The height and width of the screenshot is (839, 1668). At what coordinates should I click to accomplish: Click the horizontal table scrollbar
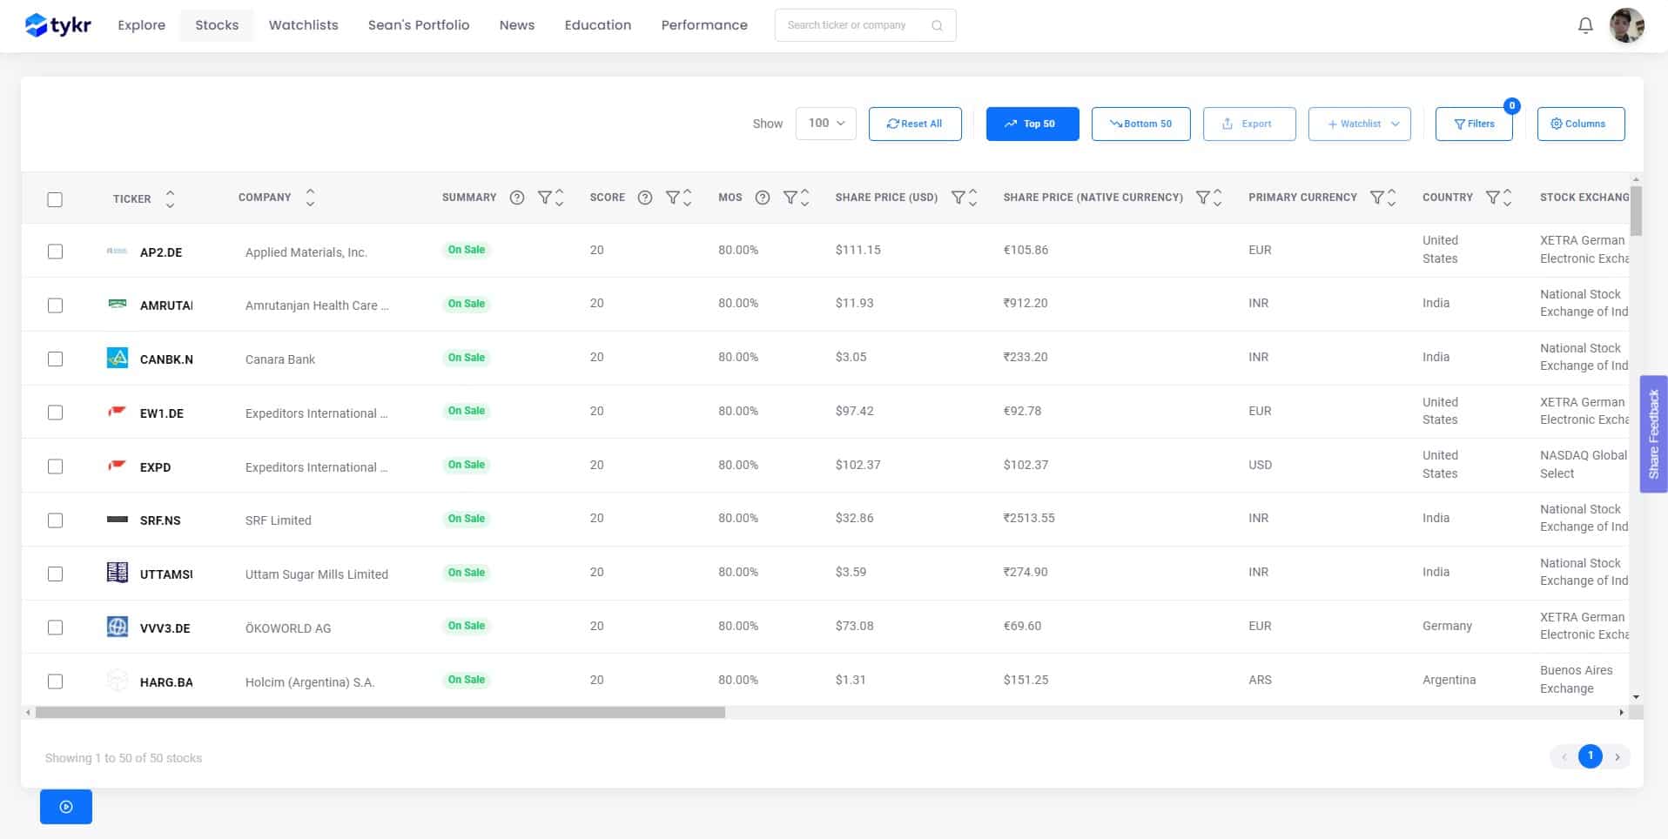click(x=380, y=712)
